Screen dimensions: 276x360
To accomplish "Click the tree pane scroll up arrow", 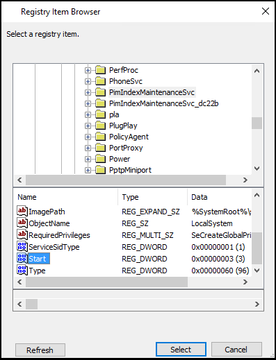I will click(x=257, y=71).
